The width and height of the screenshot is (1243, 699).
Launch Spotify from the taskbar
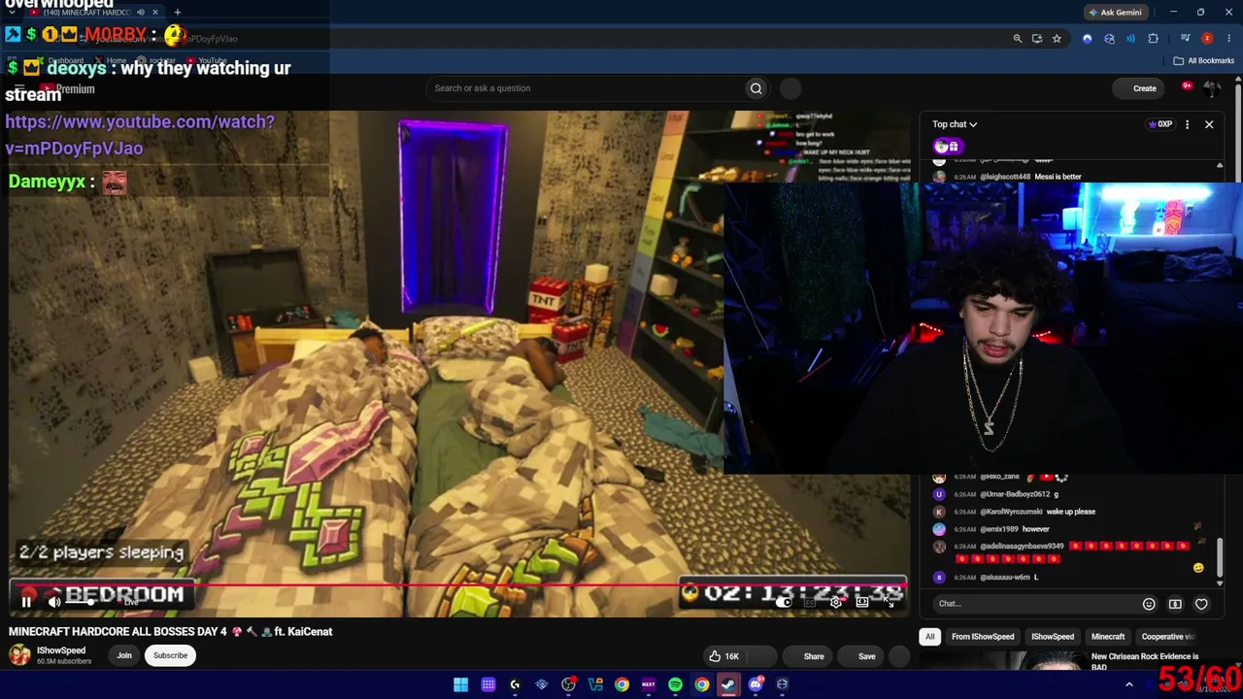pyautogui.click(x=675, y=684)
